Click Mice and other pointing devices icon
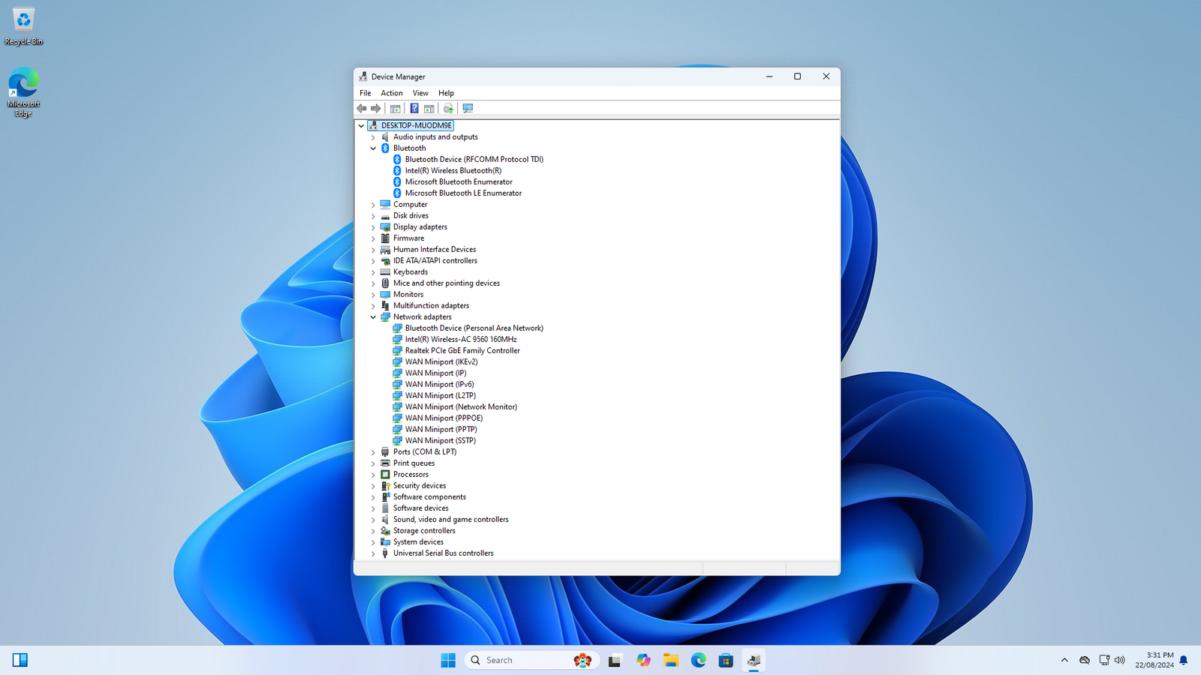Image resolution: width=1201 pixels, height=675 pixels. (385, 283)
